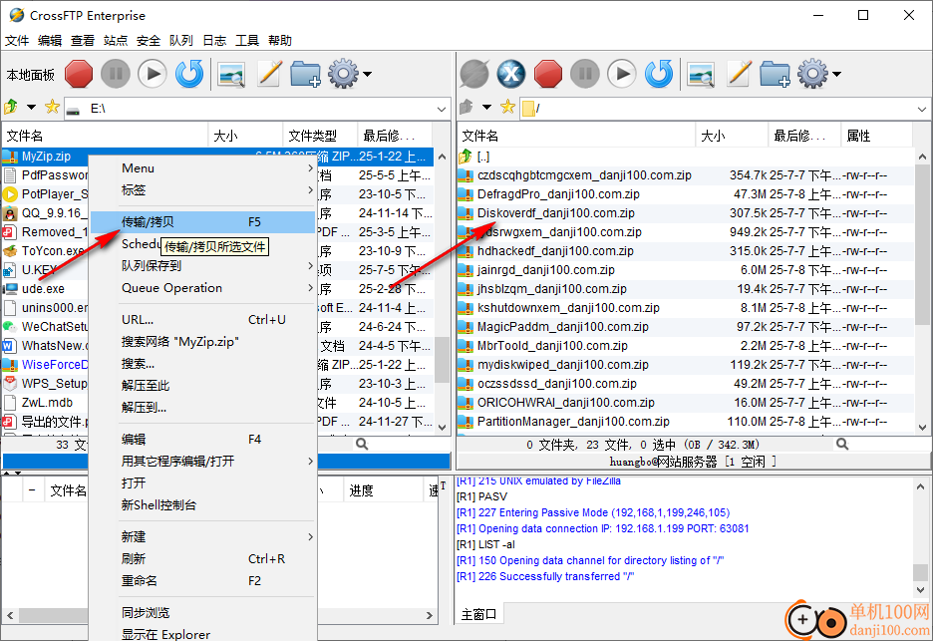Select 搜索网络 "MyZip.zip" menu entry
Screen dimensions: 933x641
pos(202,342)
